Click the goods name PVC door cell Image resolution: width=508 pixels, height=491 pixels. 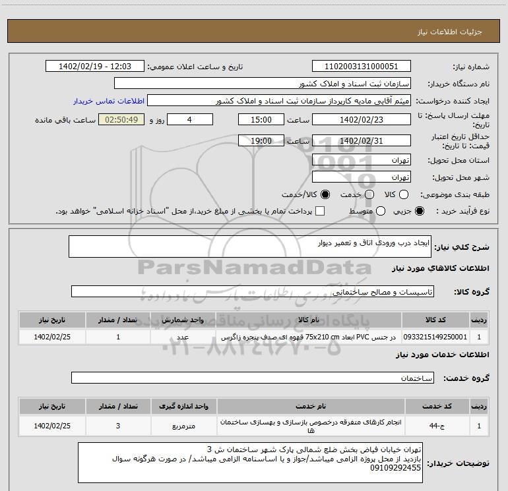(309, 337)
